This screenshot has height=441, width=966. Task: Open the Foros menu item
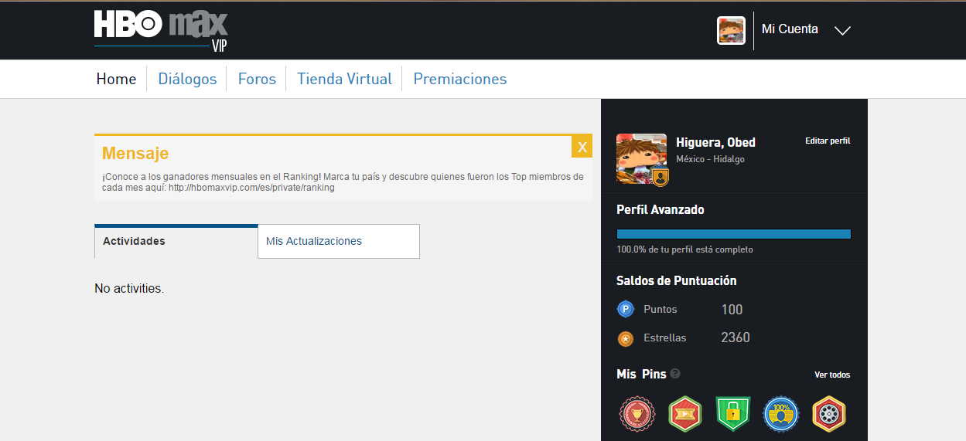click(x=257, y=79)
